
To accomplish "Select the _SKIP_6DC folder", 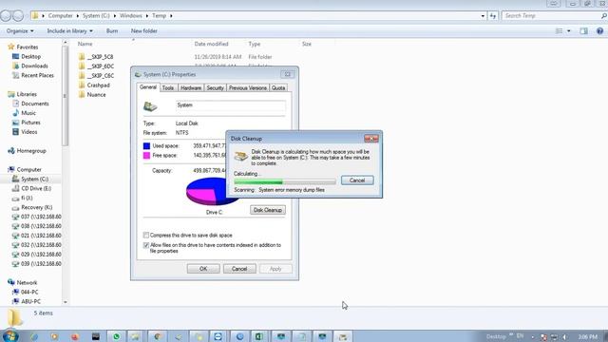I will pyautogui.click(x=96, y=66).
